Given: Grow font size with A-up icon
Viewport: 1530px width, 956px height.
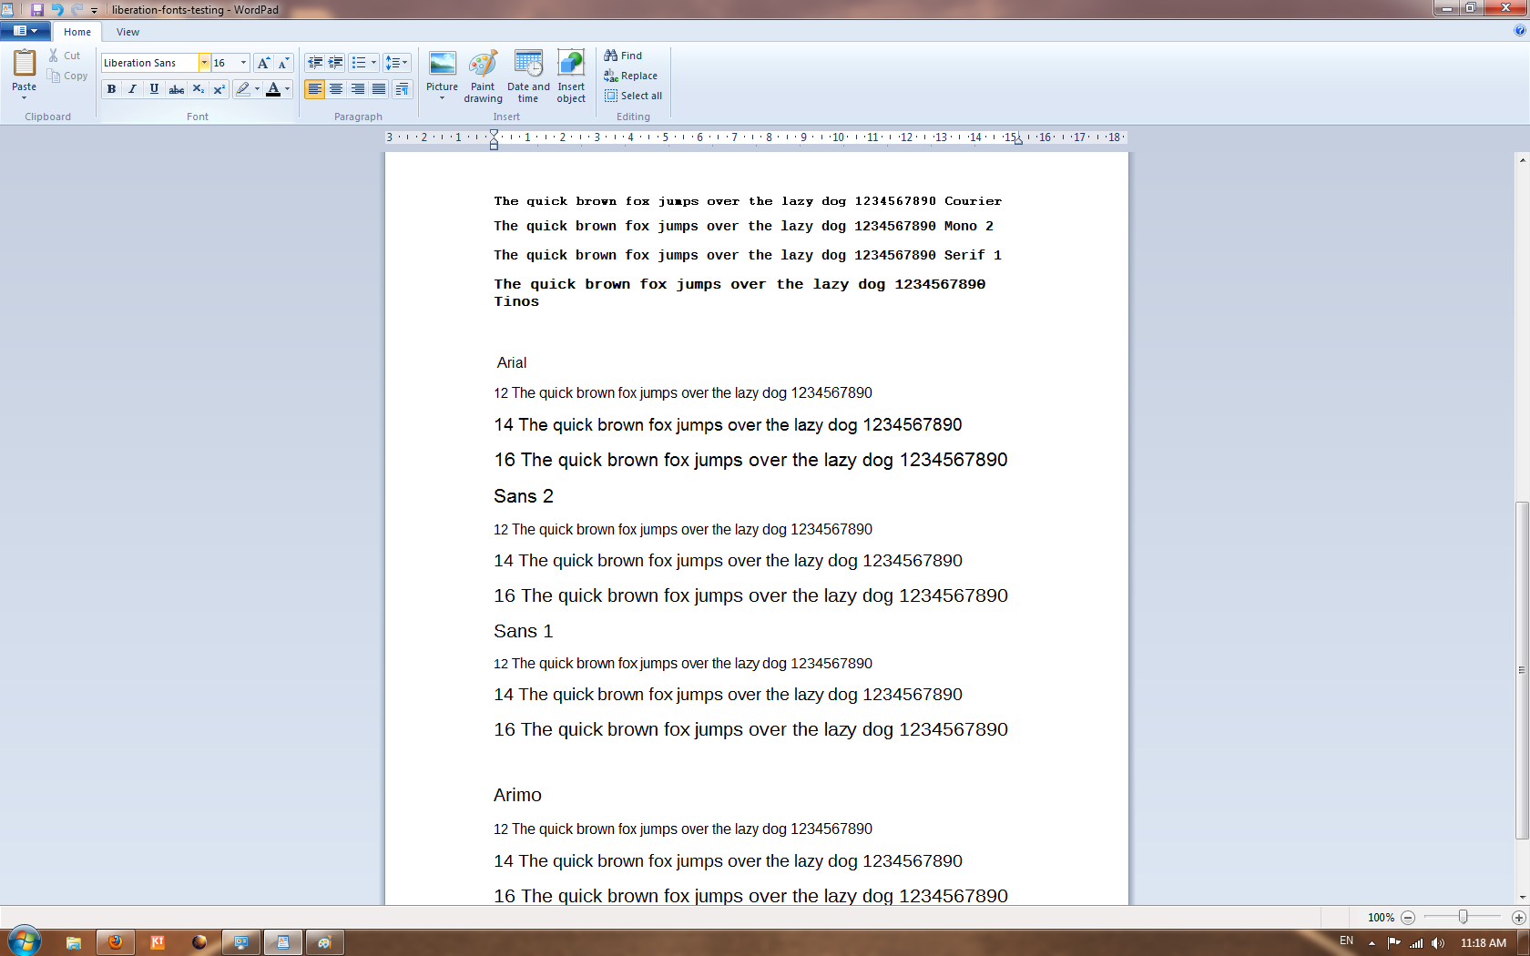Looking at the screenshot, I should click(263, 63).
